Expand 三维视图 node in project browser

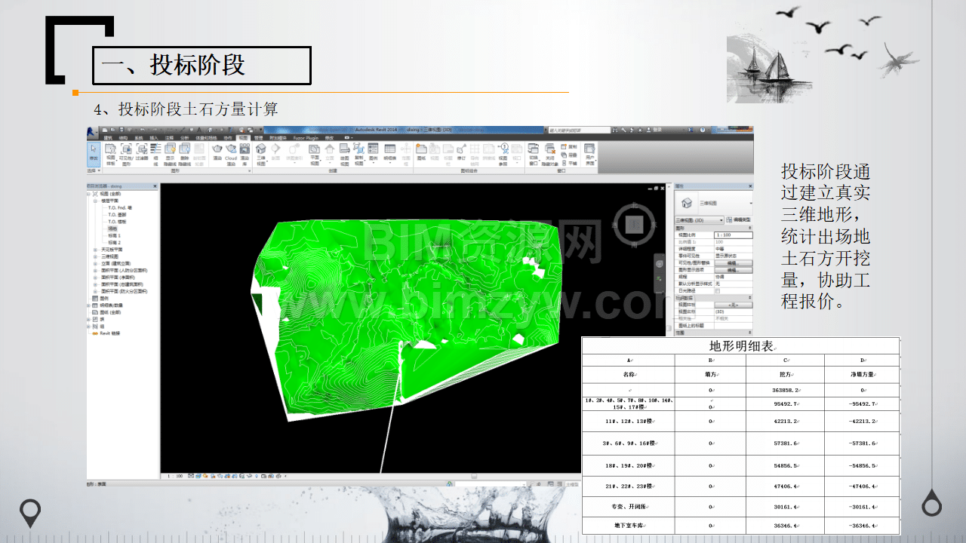[95, 256]
